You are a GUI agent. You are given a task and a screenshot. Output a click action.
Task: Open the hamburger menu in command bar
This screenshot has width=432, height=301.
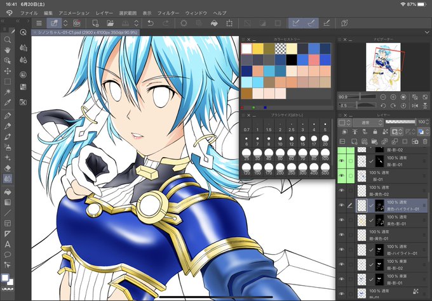39,23
